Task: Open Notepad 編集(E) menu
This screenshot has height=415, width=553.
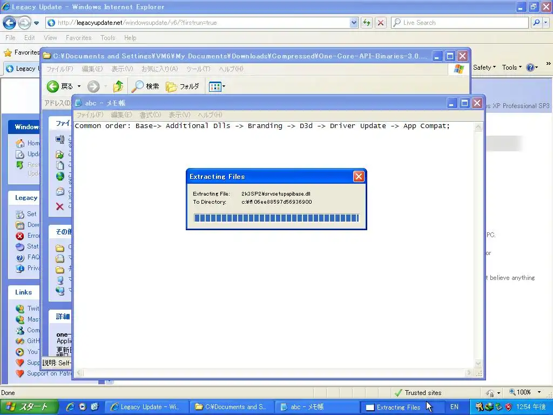Action: coord(122,115)
